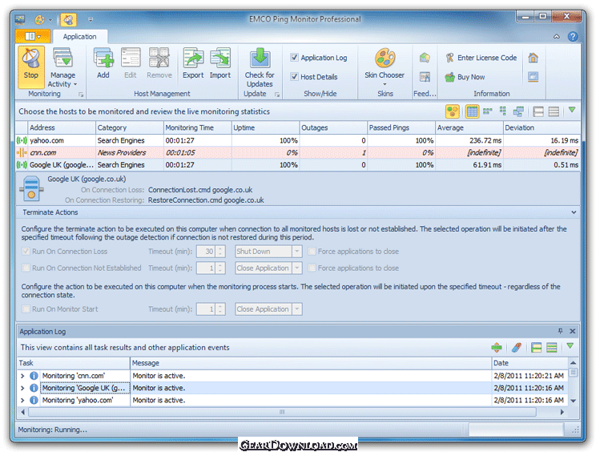Toggle the Application Log checkbox

(294, 58)
